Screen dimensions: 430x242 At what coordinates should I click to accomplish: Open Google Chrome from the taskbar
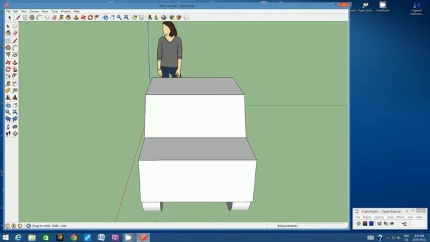coord(73,237)
